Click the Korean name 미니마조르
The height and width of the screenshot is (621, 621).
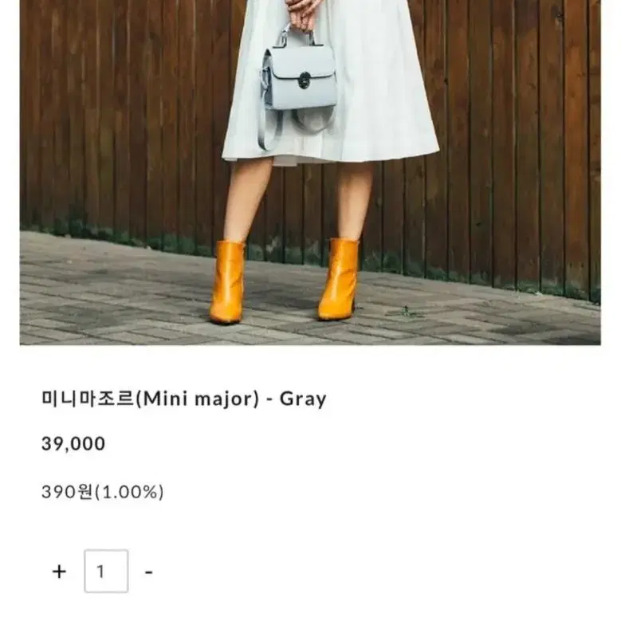click(x=88, y=398)
